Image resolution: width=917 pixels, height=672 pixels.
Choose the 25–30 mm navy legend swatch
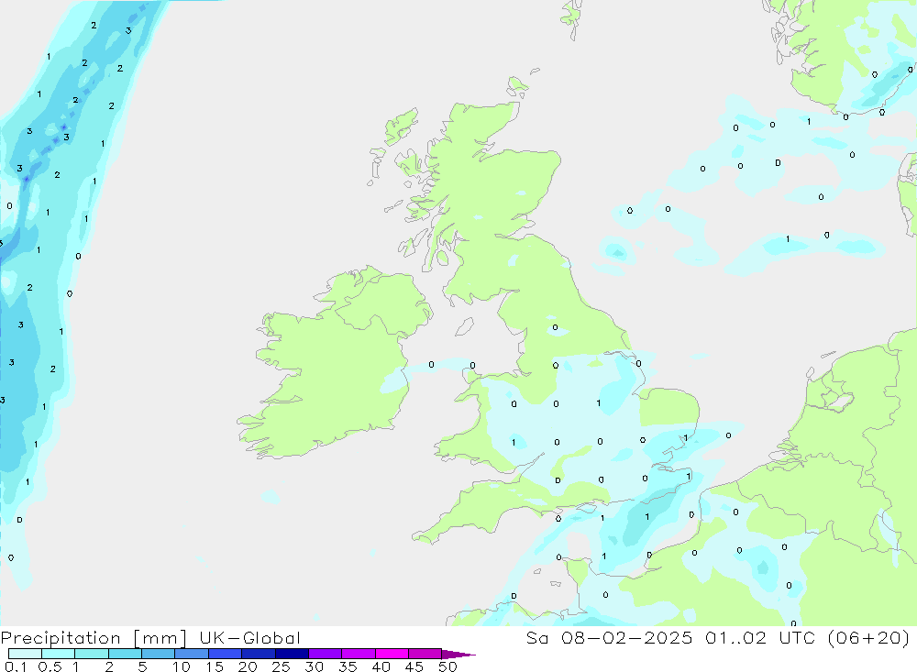(292, 654)
